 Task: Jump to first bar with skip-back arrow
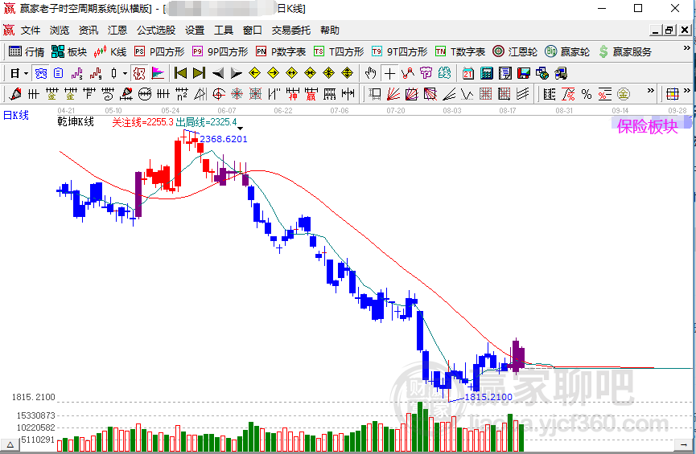(180, 73)
